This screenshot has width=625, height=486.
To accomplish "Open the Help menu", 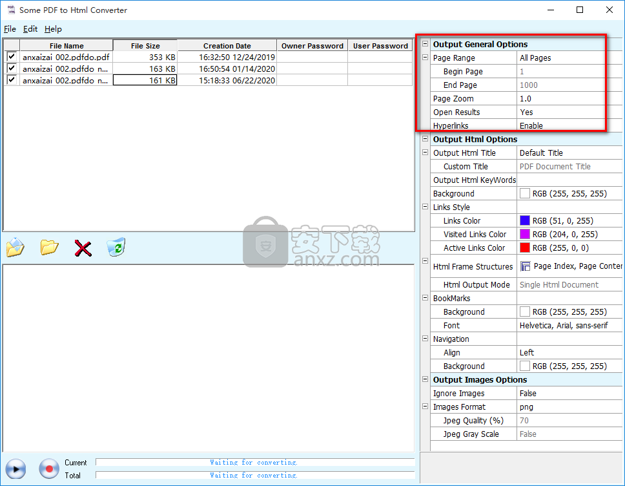I will [53, 29].
